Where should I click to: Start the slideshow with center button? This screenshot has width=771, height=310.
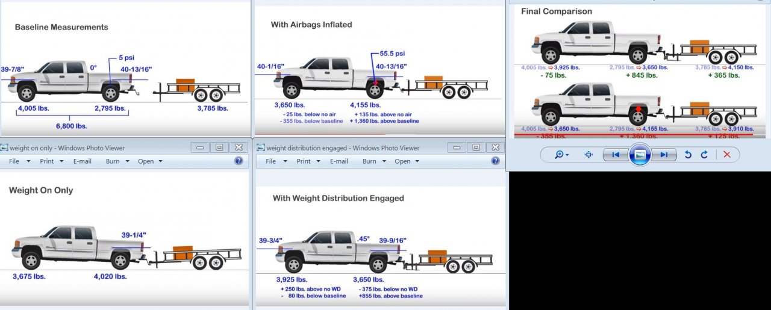640,155
